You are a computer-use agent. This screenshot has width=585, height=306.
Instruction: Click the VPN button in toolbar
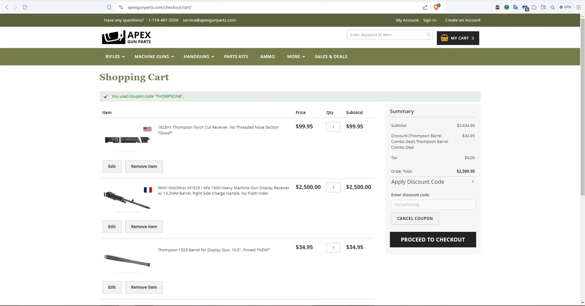click(x=565, y=7)
